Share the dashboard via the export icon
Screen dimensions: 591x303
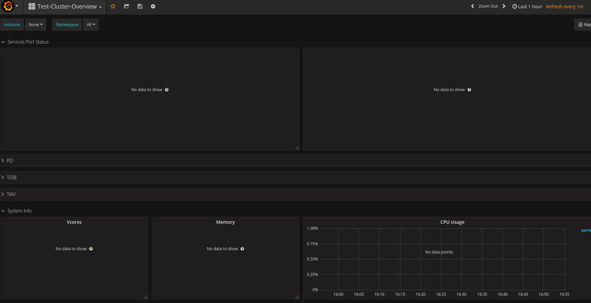tap(126, 6)
